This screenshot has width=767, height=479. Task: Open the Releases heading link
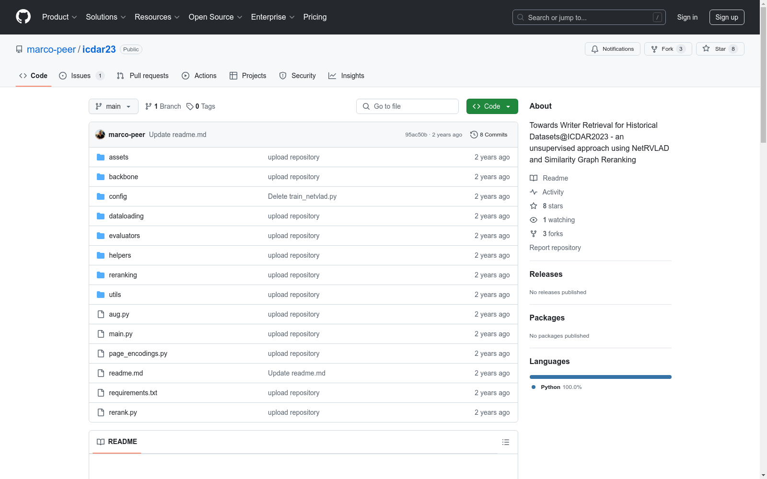546,274
